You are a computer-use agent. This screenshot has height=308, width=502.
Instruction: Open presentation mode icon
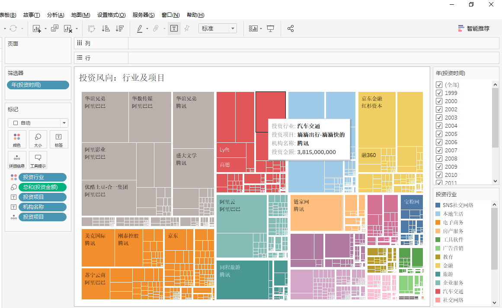coord(271,29)
